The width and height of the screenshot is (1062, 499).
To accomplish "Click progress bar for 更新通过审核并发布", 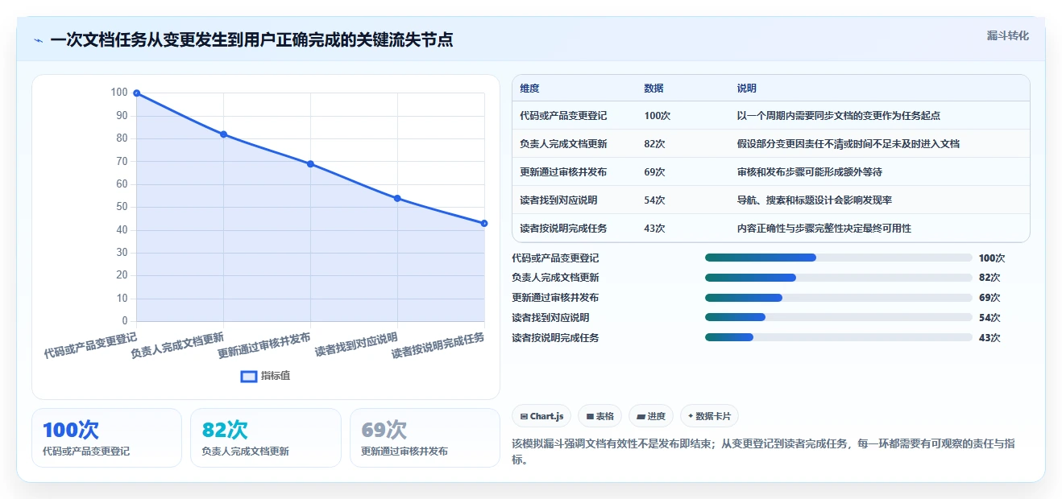I will (x=838, y=298).
